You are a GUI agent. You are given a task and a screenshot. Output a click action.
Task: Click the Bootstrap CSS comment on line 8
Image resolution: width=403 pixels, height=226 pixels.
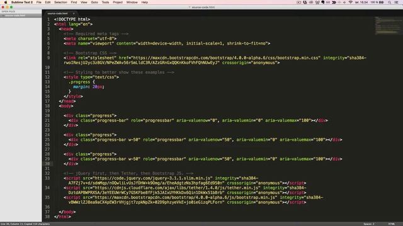point(90,53)
